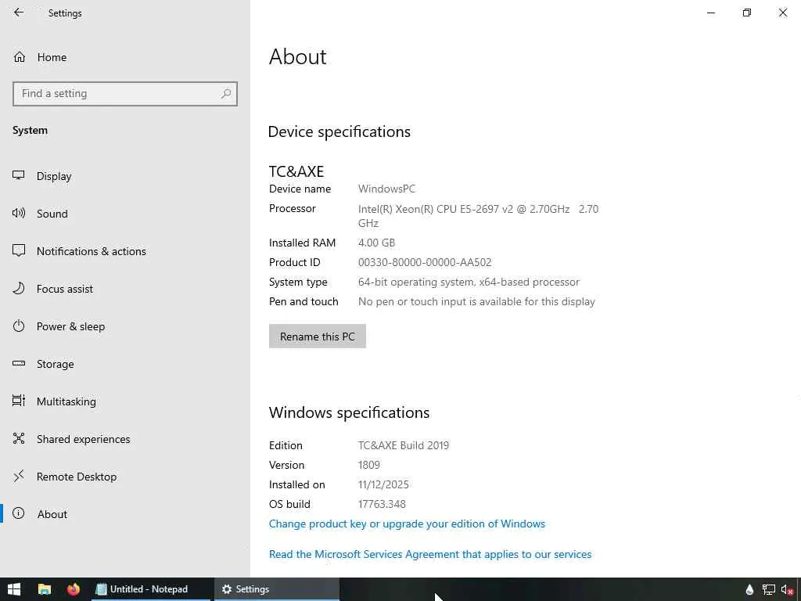Open the Windows Start menu
The height and width of the screenshot is (601, 801).
pos(14,589)
